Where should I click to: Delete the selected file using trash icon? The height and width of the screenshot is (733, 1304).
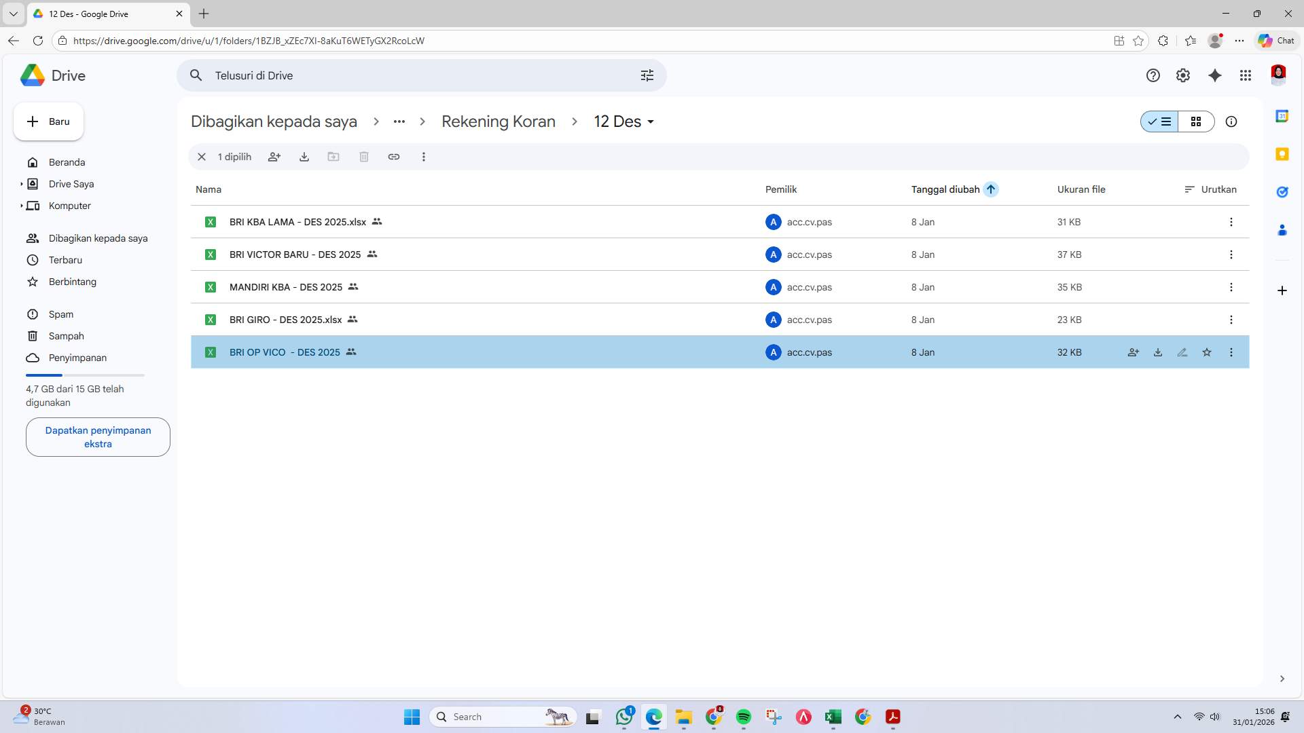364,157
